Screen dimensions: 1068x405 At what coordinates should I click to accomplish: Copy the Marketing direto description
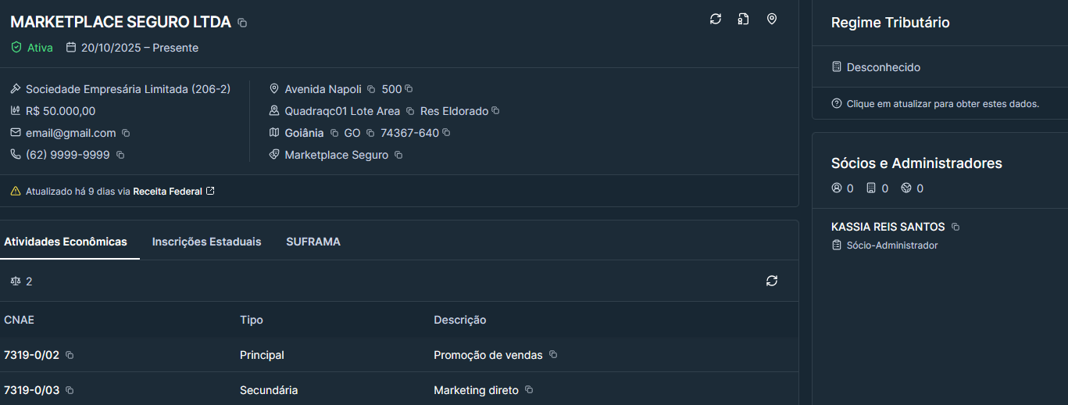tap(529, 390)
